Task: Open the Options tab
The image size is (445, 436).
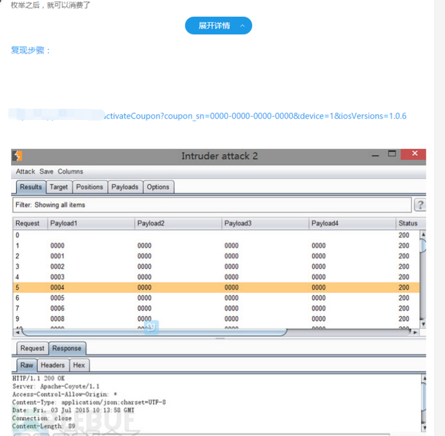Action: (158, 187)
